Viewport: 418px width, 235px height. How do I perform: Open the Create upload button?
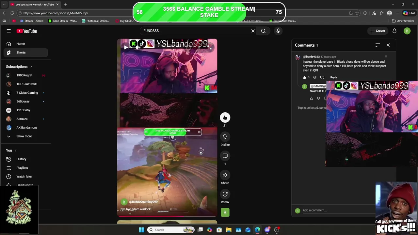click(x=378, y=31)
